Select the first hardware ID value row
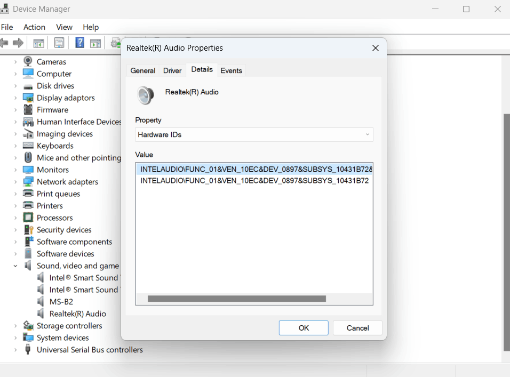Image resolution: width=510 pixels, height=377 pixels. coord(254,170)
